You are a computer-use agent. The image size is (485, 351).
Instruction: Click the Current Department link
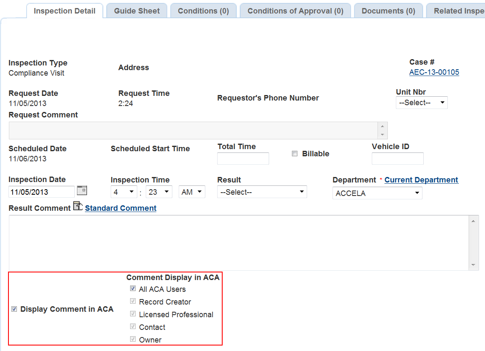pos(421,180)
